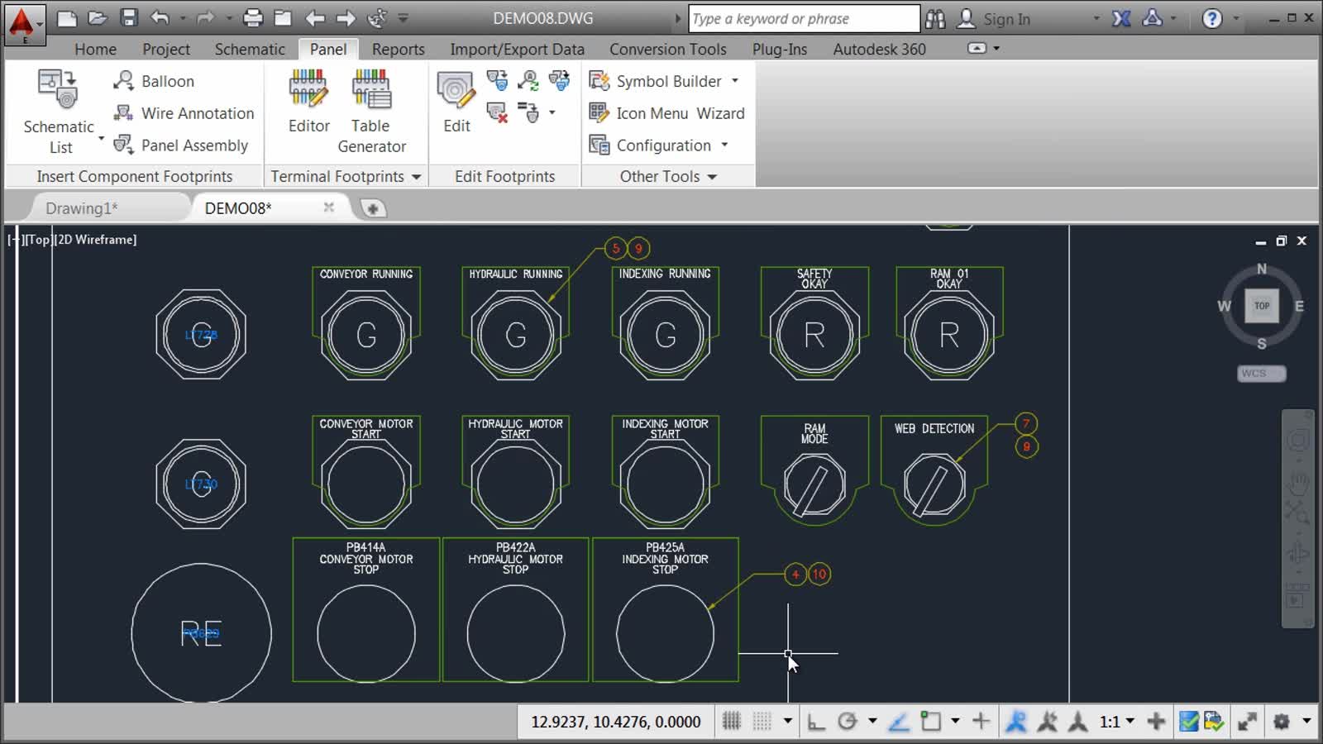The width and height of the screenshot is (1323, 744).
Task: Select the Wire Annotation tool
Action: (x=185, y=113)
